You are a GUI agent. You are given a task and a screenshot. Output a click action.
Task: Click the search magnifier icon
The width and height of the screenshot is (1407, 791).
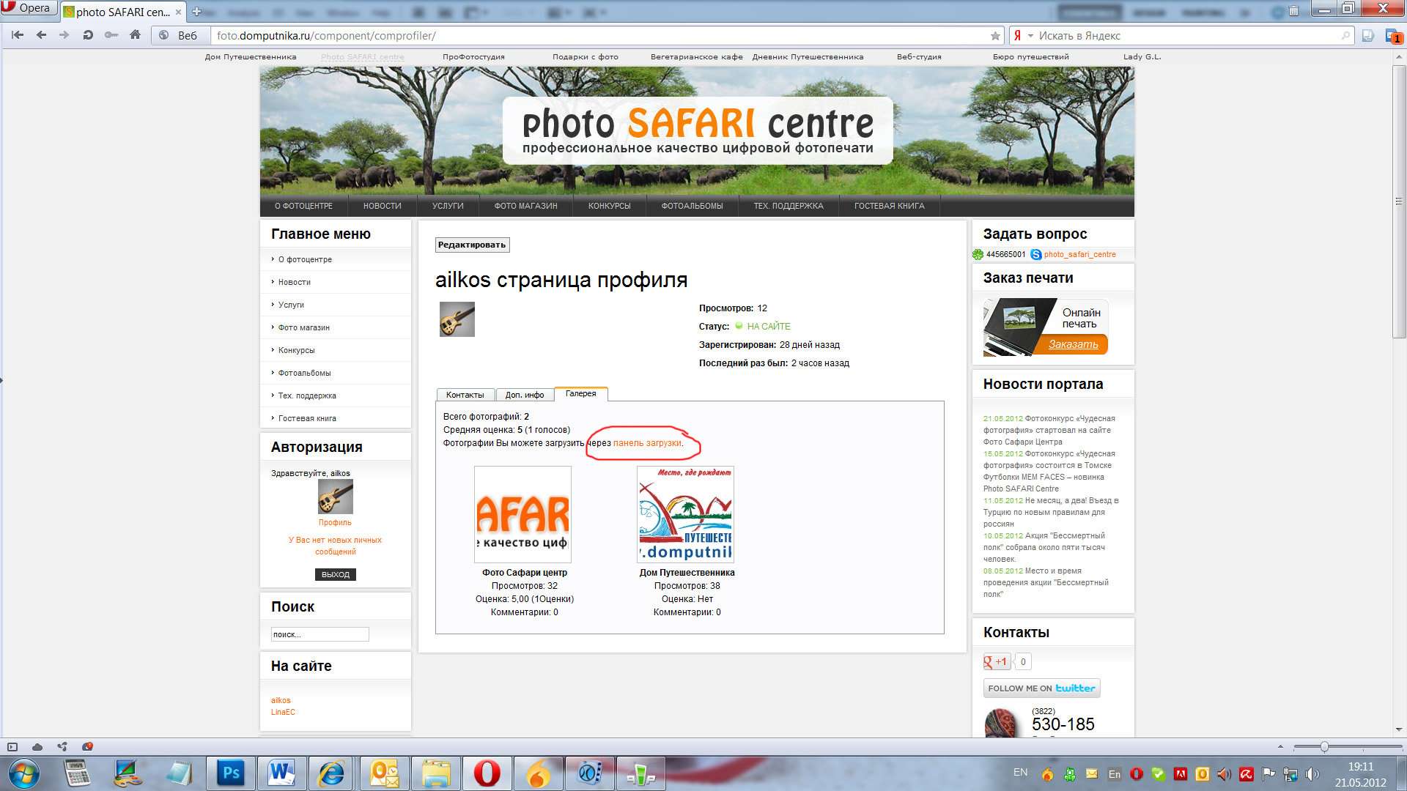(1345, 35)
